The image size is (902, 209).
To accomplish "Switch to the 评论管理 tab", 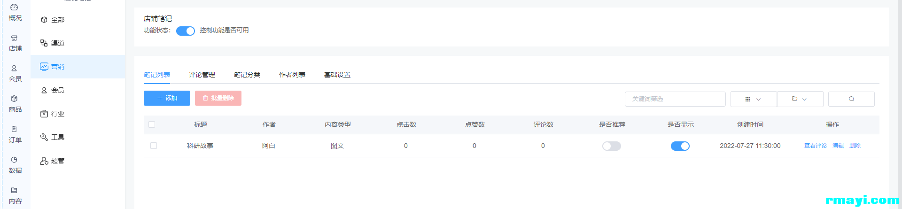I will (x=202, y=75).
